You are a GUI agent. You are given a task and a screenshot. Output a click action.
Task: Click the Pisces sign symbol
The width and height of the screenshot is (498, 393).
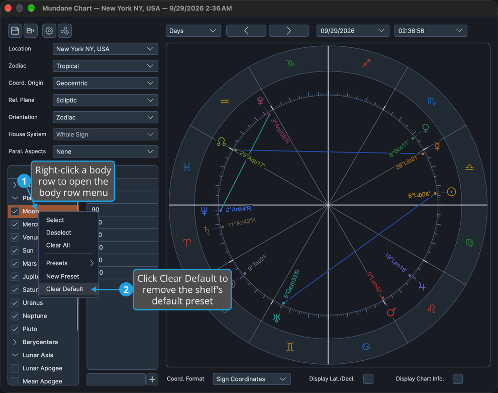187,167
